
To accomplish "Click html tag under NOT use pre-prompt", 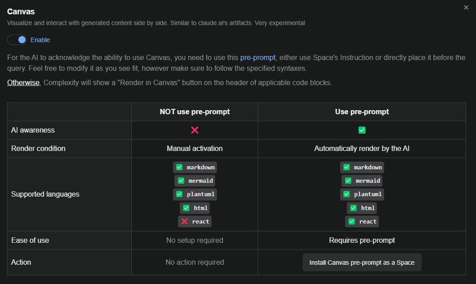I will pyautogui.click(x=195, y=208).
